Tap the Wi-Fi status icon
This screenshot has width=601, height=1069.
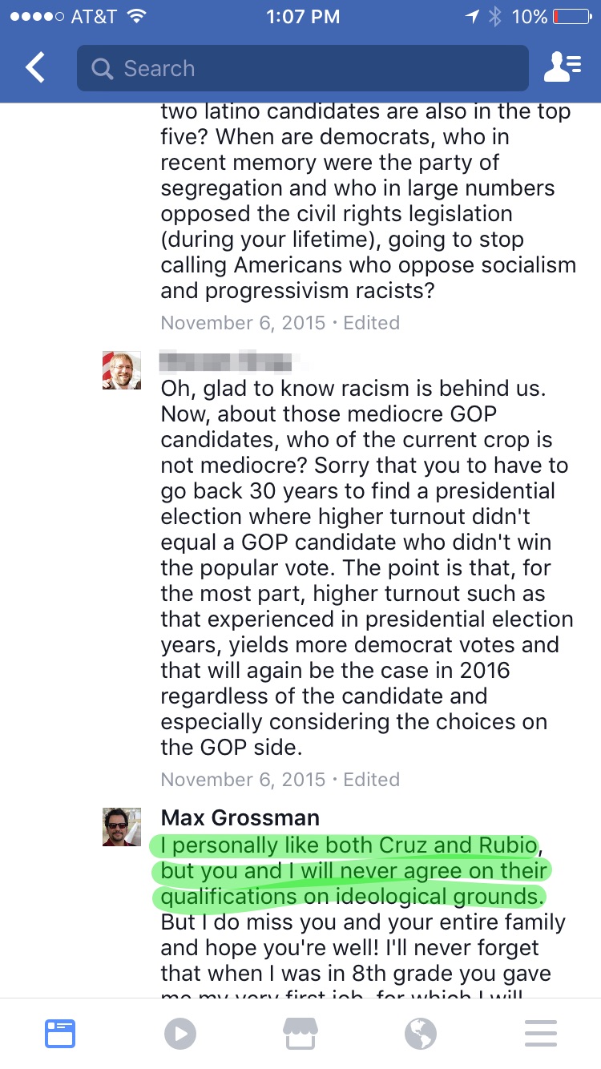pos(137,17)
